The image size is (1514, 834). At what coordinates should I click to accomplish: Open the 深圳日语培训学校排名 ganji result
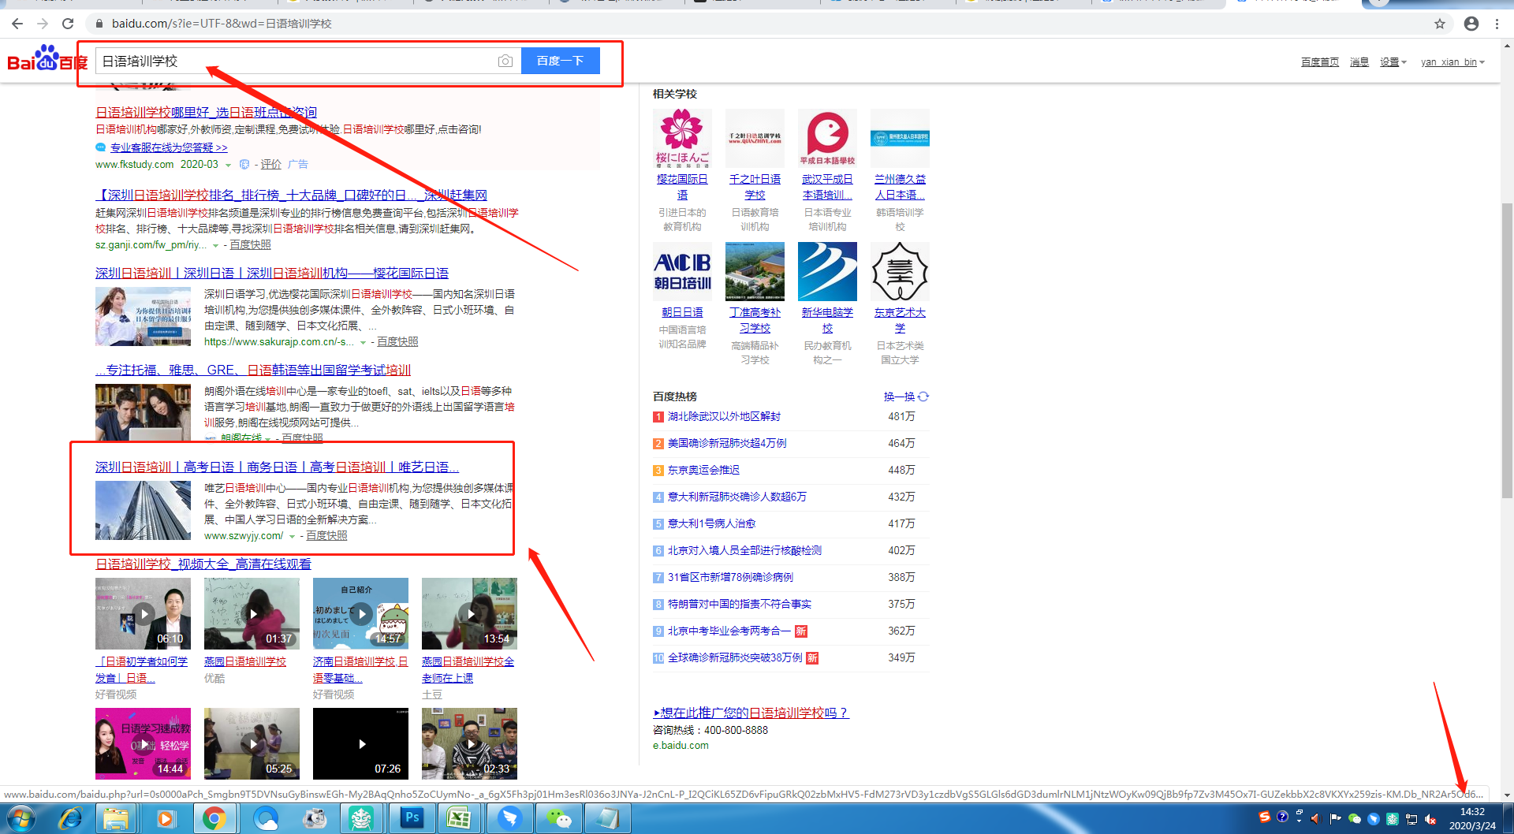coord(291,195)
